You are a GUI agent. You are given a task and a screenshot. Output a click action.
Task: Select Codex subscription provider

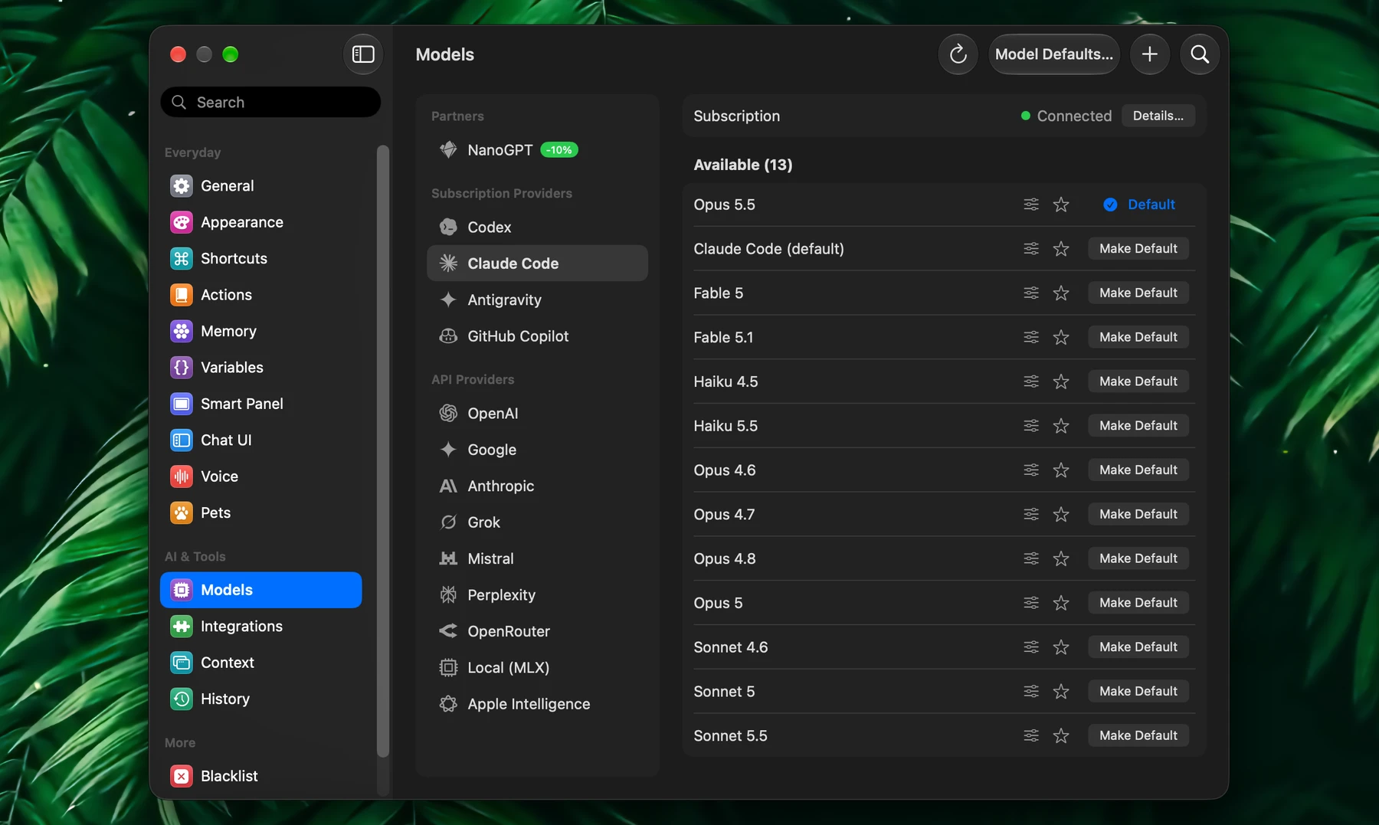click(x=537, y=228)
